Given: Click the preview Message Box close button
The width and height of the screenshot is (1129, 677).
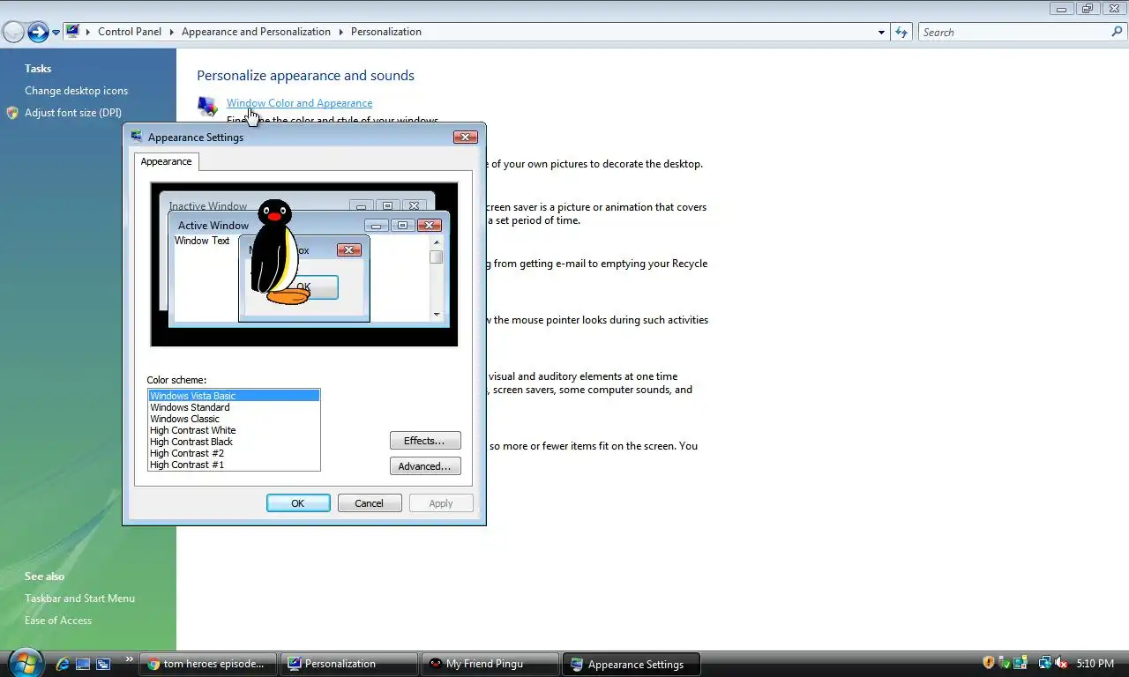Looking at the screenshot, I should coord(349,250).
